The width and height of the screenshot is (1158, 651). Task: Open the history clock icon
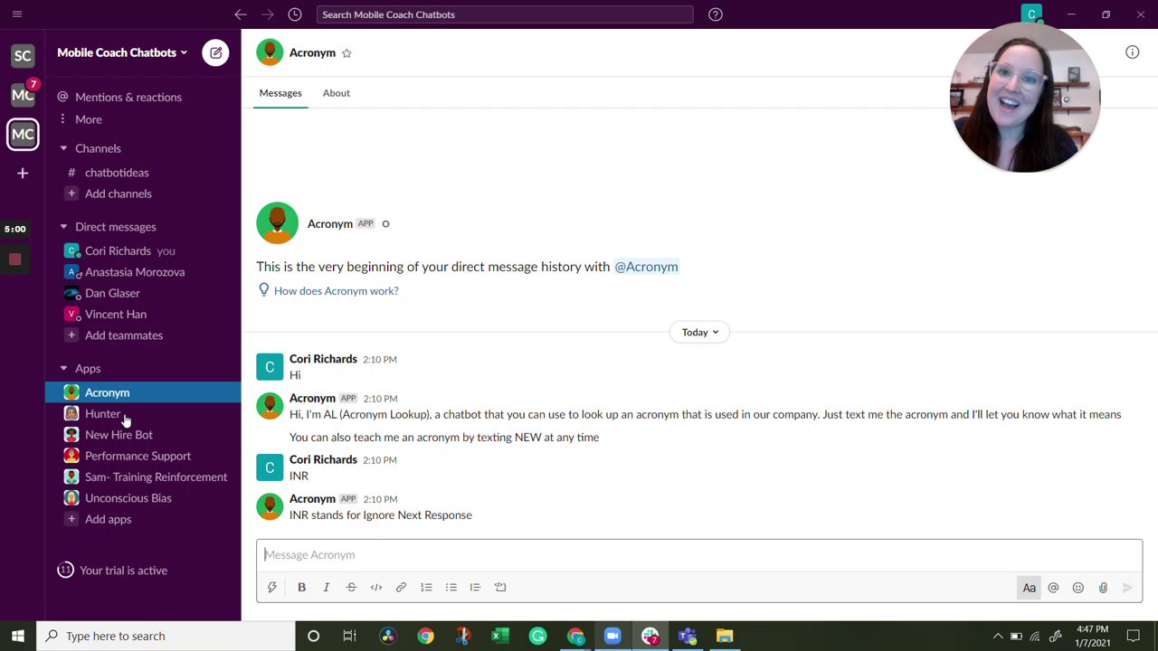[x=295, y=14]
